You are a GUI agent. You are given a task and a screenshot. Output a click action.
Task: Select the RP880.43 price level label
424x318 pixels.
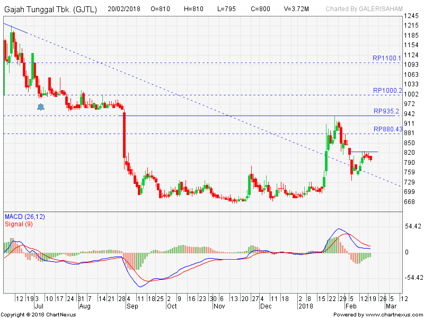[x=388, y=129]
